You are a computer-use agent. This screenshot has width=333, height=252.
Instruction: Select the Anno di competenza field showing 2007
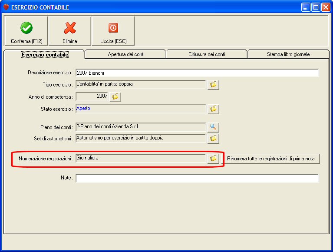(x=92, y=96)
